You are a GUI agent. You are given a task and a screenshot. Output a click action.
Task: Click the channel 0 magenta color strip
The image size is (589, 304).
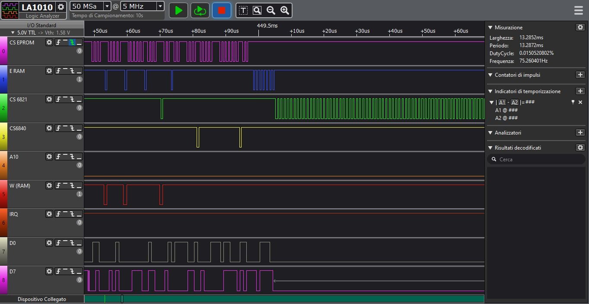[x=3, y=51]
